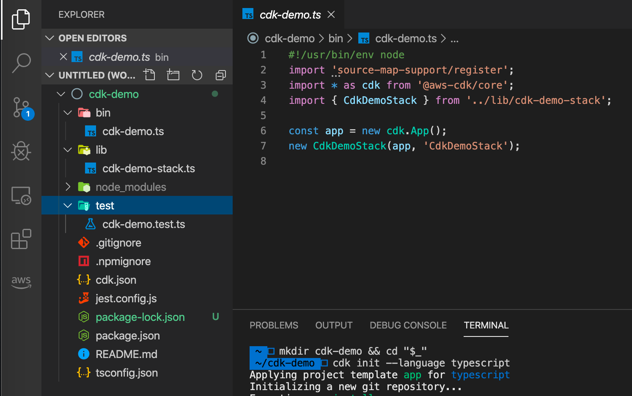Click line number 6 in the gutter
The height and width of the screenshot is (396, 632).
(263, 130)
